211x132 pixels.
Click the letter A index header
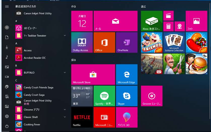pos(16,43)
